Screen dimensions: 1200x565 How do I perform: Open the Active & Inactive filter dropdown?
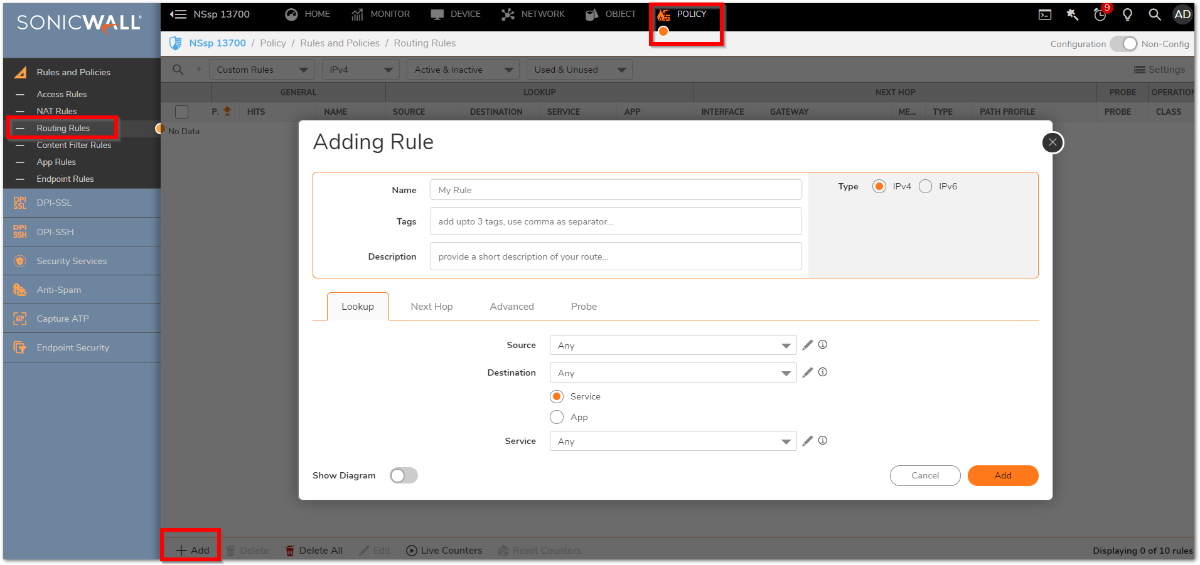[x=463, y=70]
